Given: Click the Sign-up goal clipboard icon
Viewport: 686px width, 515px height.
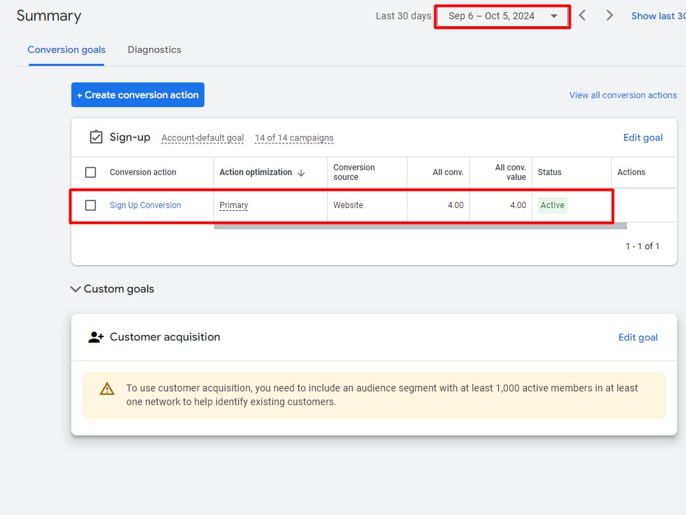Looking at the screenshot, I should [96, 137].
